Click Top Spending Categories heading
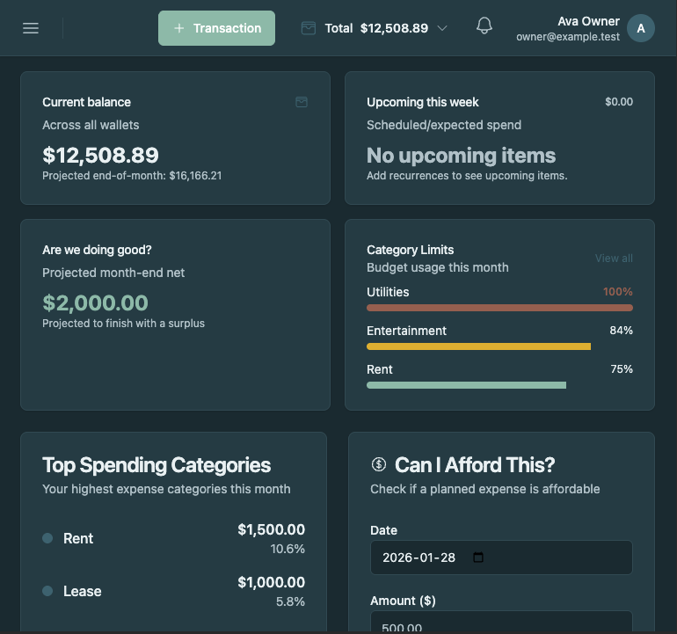This screenshot has height=634, width=677. click(157, 465)
